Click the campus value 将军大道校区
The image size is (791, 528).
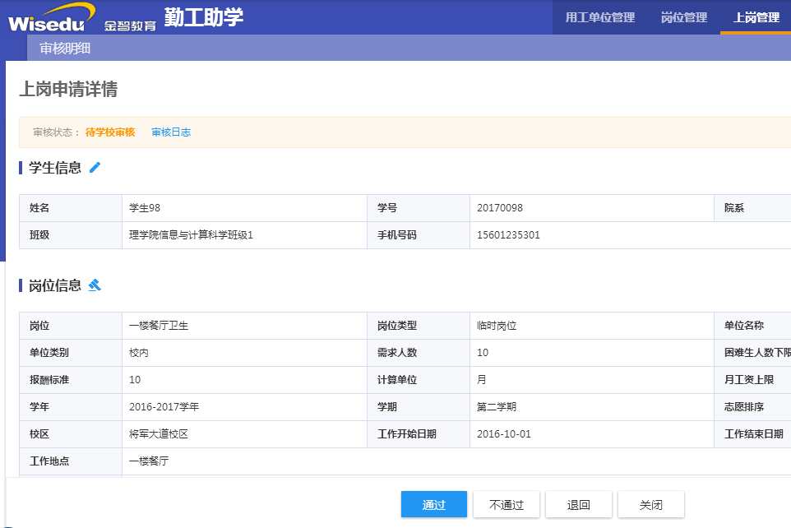(x=159, y=434)
